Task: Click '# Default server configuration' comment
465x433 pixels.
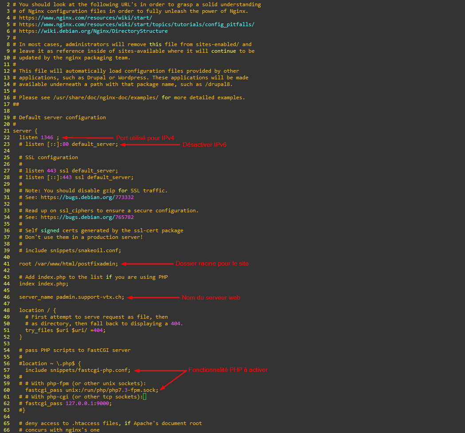Action: (59, 117)
